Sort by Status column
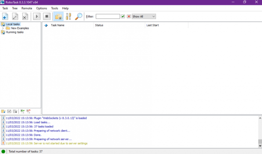The width and height of the screenshot is (262, 154). (x=99, y=25)
